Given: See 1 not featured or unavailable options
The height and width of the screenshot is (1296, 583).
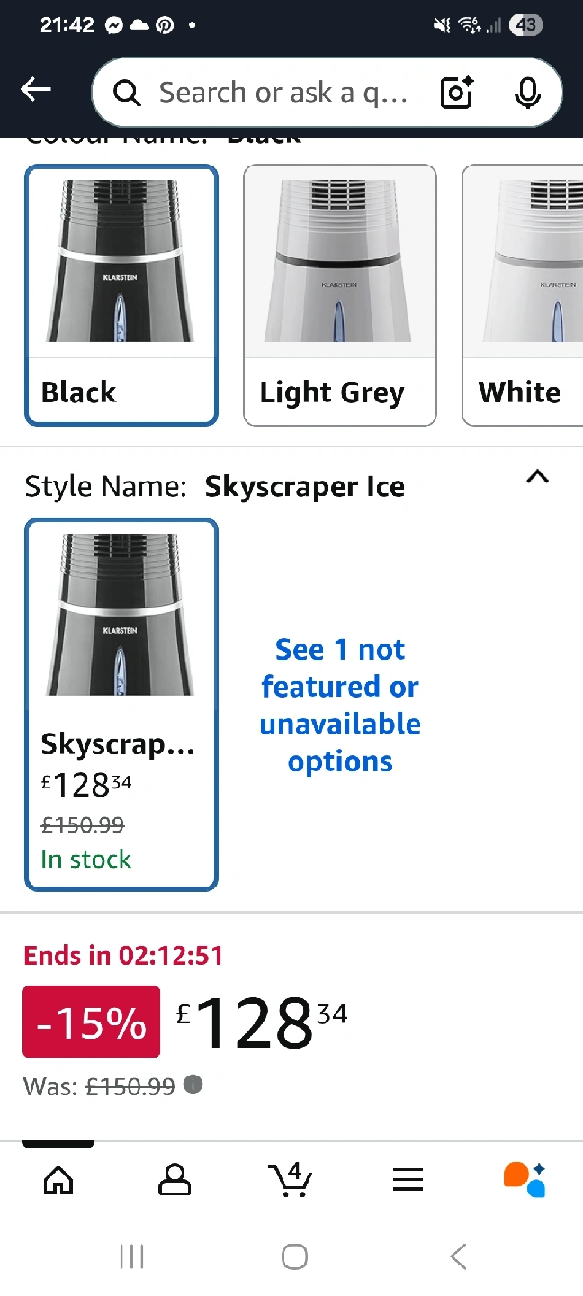Looking at the screenshot, I should pyautogui.click(x=340, y=705).
